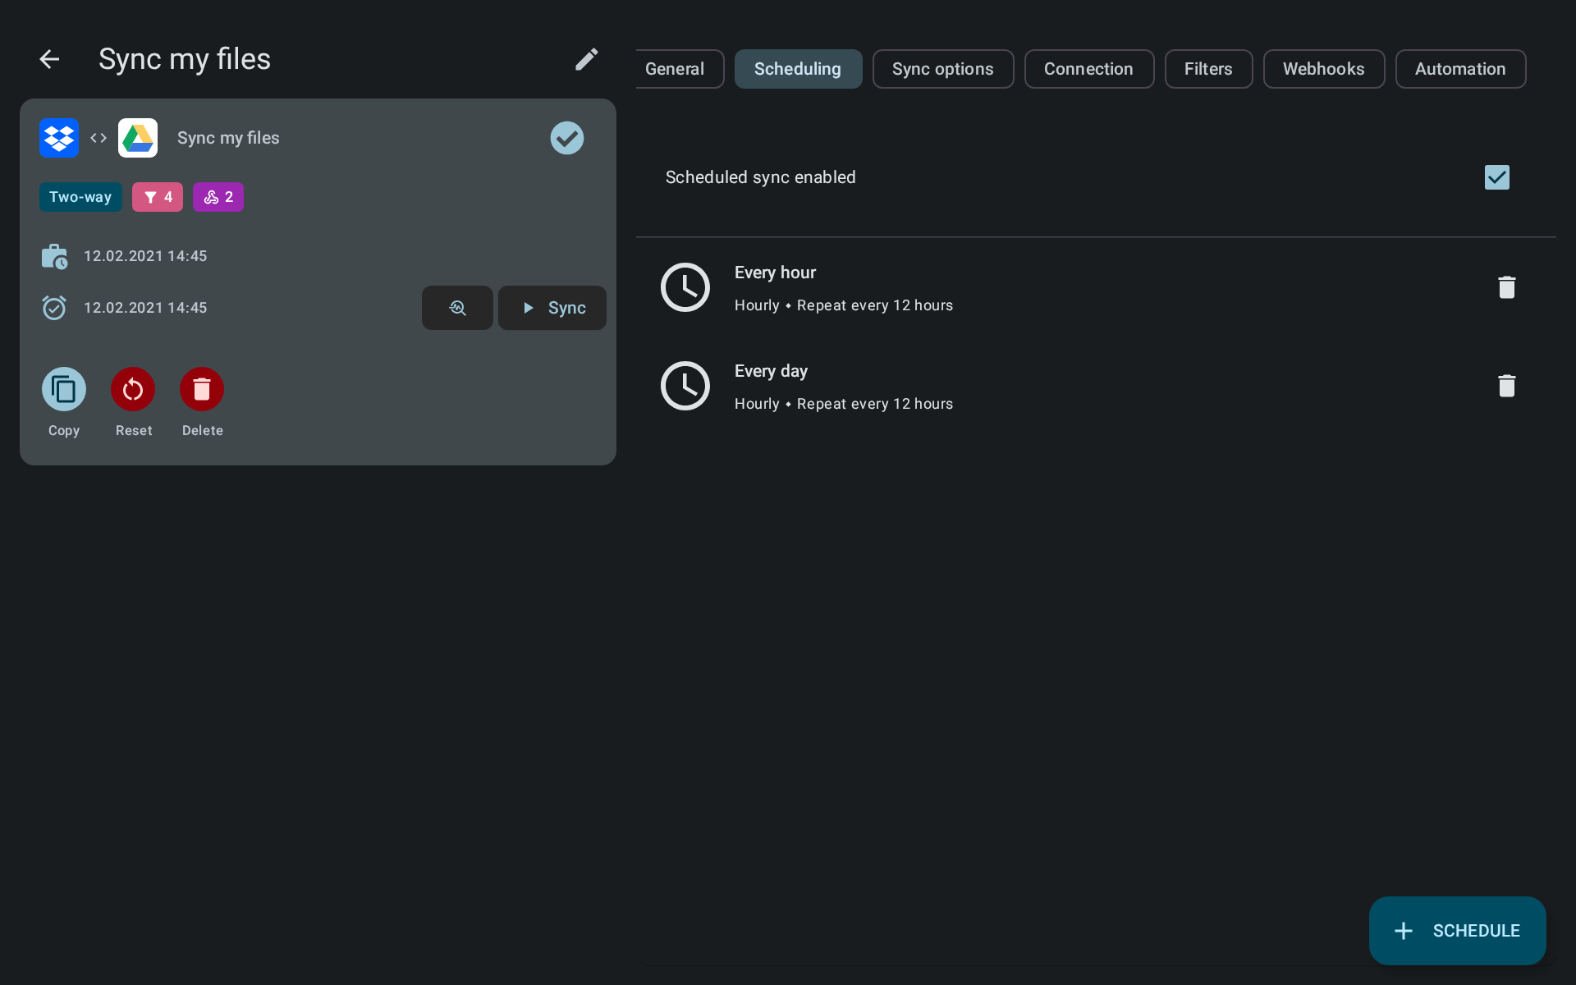Click the blue checkmark status icon
This screenshot has width=1576, height=985.
[x=567, y=138]
